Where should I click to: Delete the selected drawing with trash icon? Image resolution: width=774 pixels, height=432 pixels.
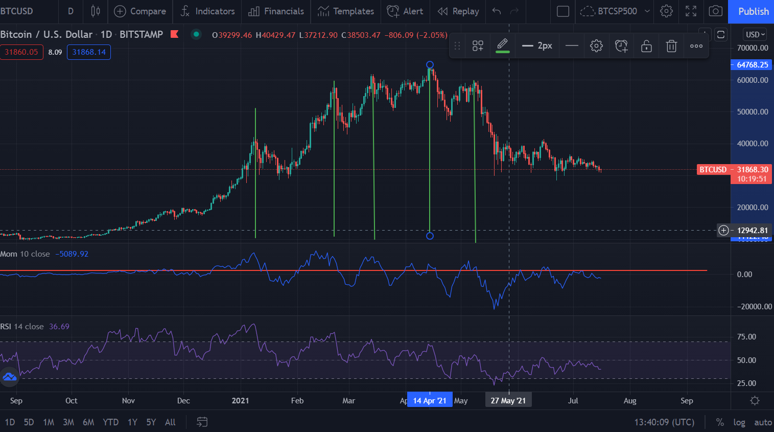(x=671, y=46)
